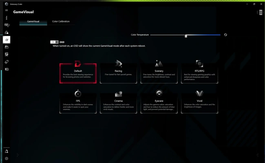This screenshot has height=163, width=265.
Task: Select the Scenery mode card
Action: [159, 73]
